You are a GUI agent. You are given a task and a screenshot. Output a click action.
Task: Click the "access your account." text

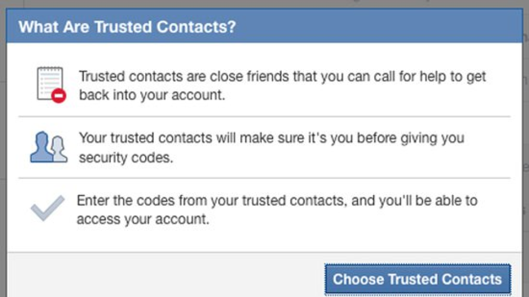(x=143, y=219)
